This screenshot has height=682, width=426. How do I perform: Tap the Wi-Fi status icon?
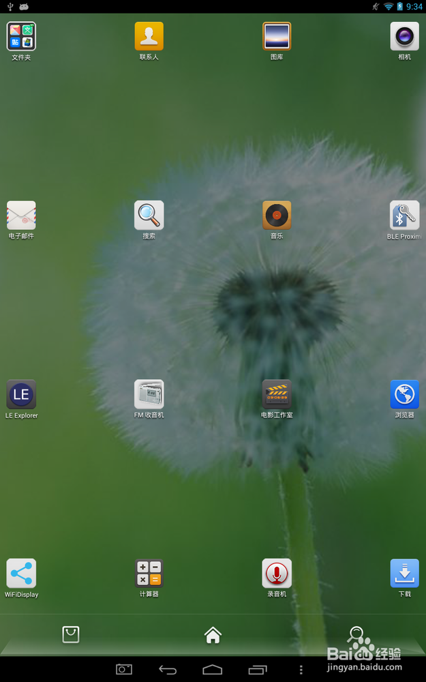389,7
